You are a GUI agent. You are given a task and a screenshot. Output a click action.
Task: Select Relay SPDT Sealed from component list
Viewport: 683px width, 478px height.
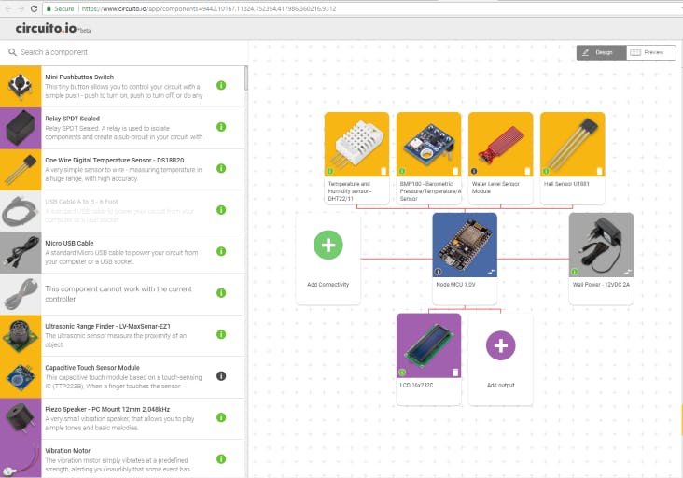pyautogui.click(x=121, y=127)
